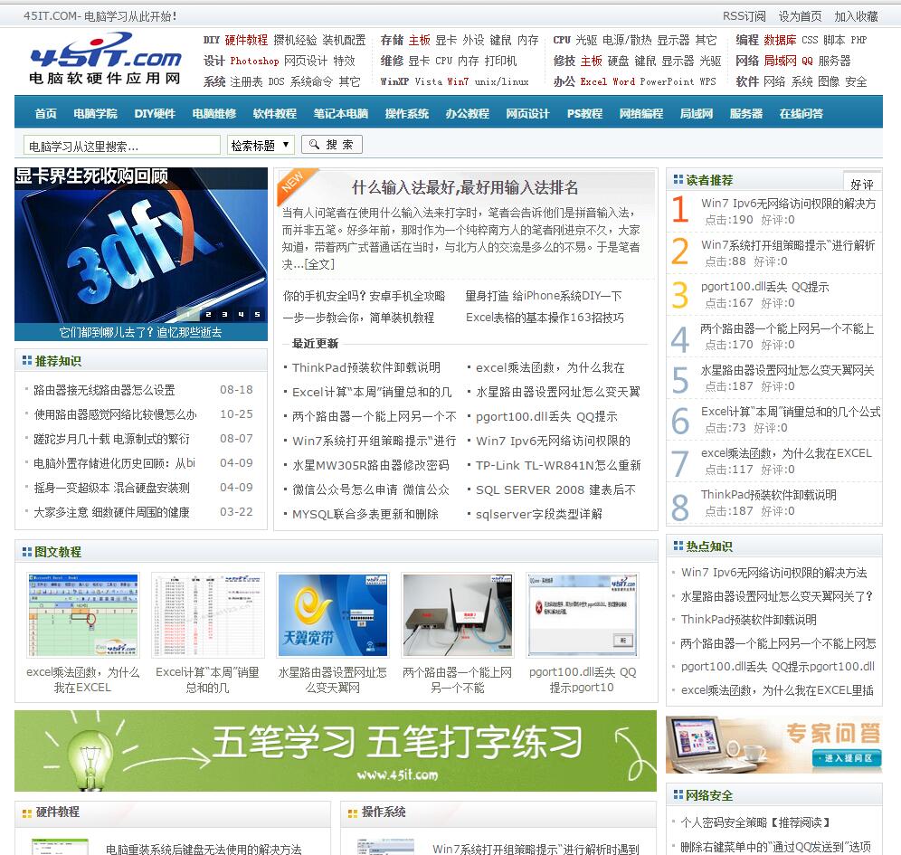
Task: Open ranked item 8 ThinkPad预装软件卸载说明
Action: coord(768,495)
